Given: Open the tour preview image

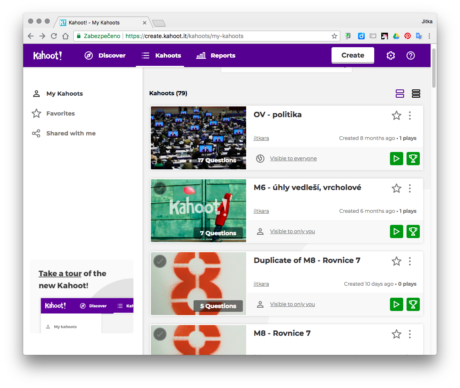Looking at the screenshot, I should point(87,316).
